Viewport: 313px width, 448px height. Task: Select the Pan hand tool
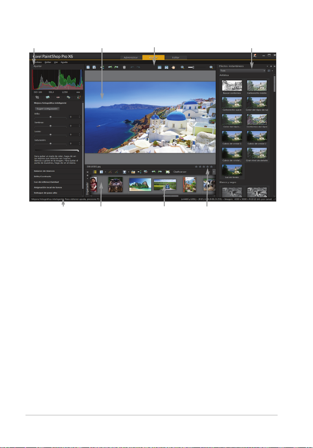(173, 68)
